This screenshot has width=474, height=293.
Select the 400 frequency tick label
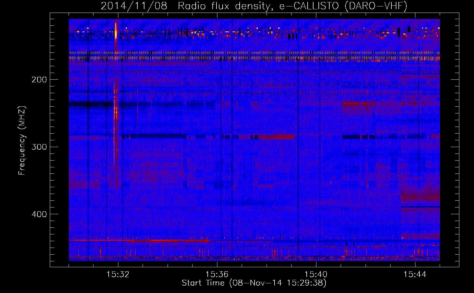39,214
